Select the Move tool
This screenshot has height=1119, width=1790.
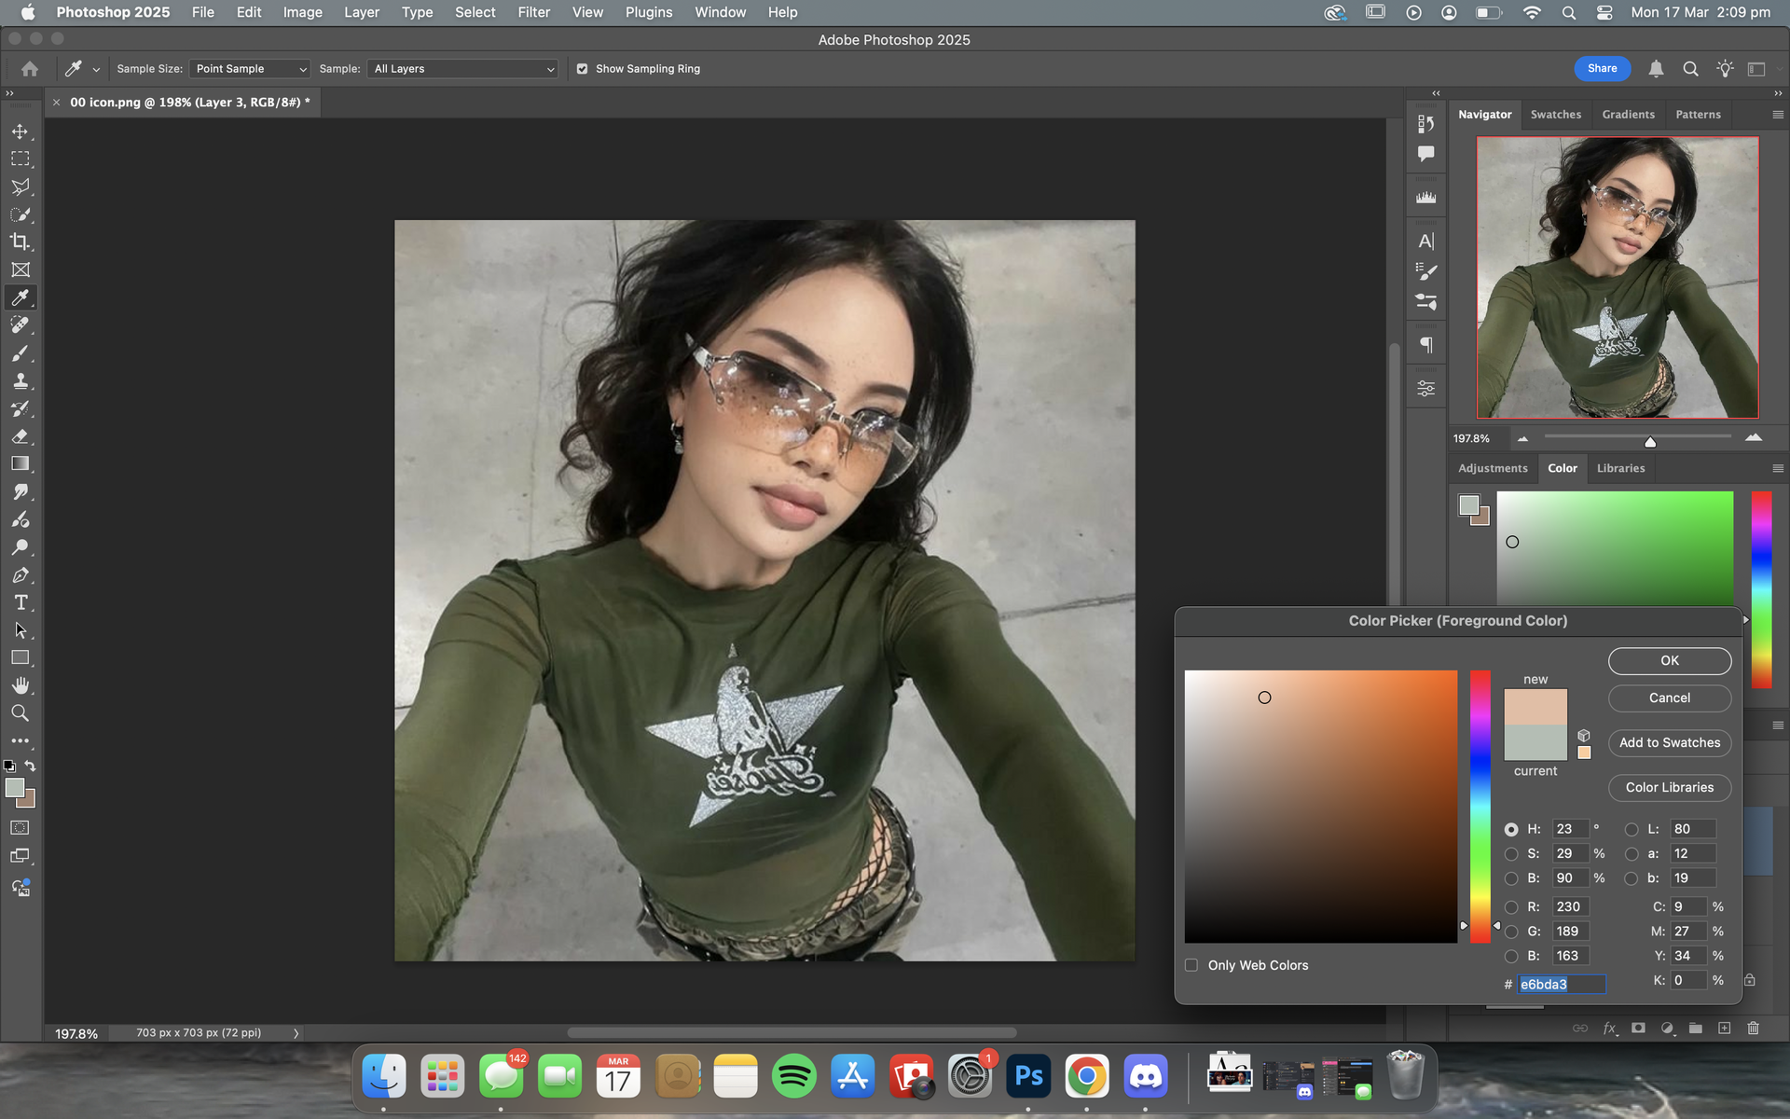click(20, 131)
